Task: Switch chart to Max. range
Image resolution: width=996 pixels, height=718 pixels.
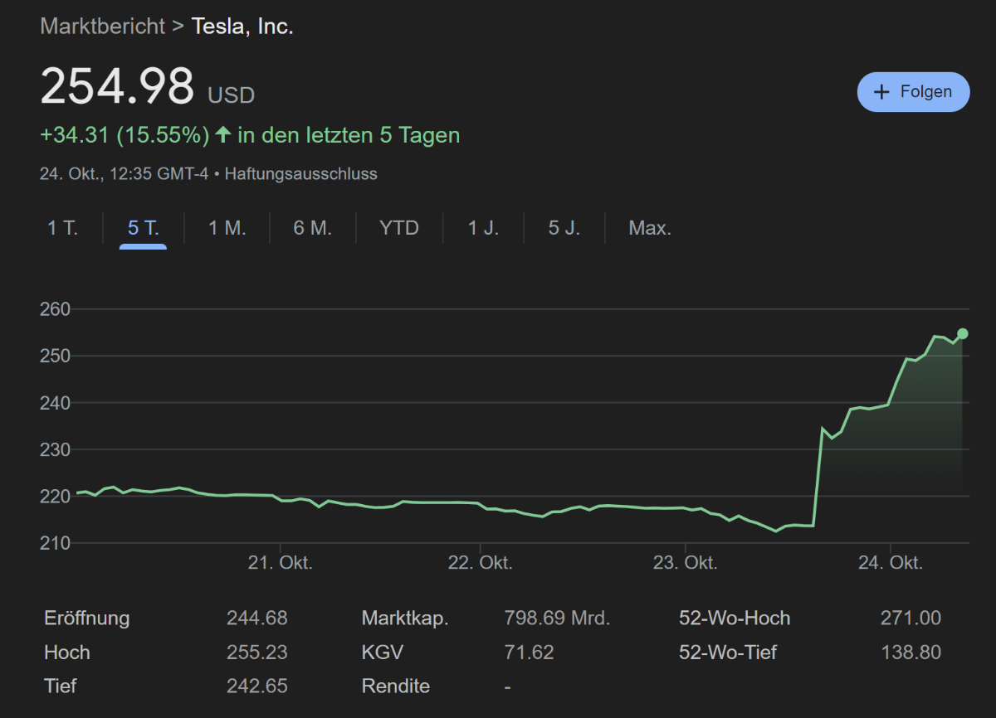Action: (x=650, y=228)
